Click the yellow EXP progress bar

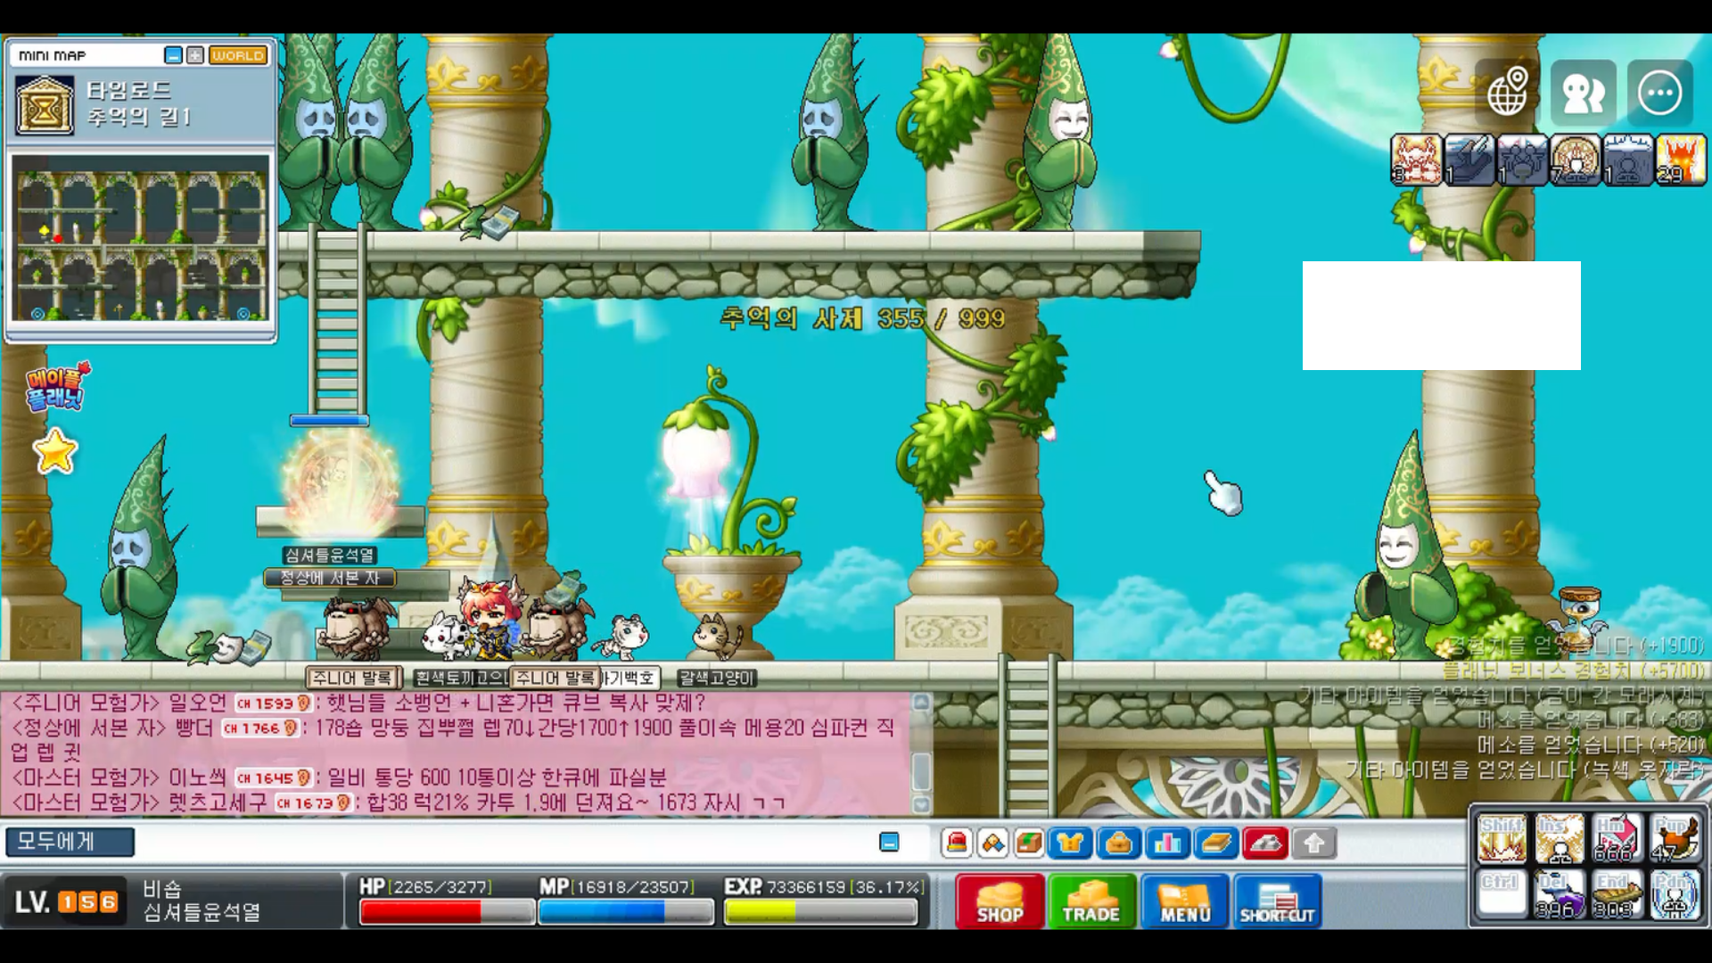point(820,911)
